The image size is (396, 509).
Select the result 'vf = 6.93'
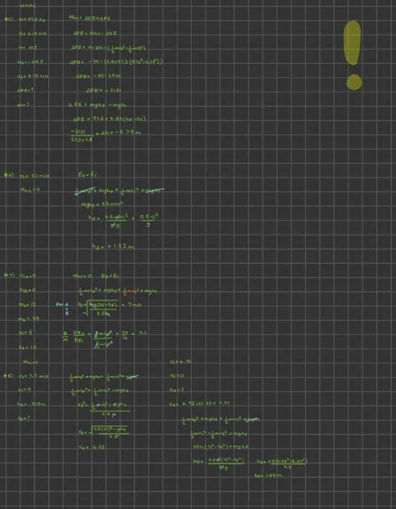click(92, 447)
